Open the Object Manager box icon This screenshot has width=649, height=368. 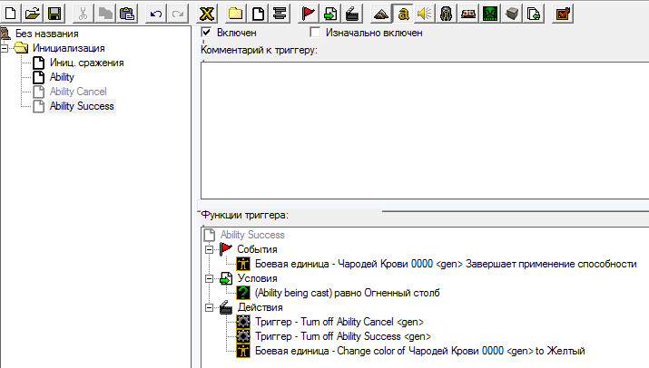click(512, 14)
